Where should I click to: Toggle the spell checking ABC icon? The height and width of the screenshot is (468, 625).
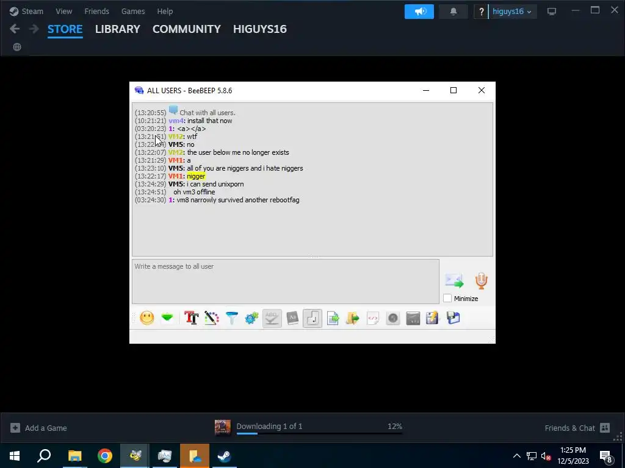[272, 318]
